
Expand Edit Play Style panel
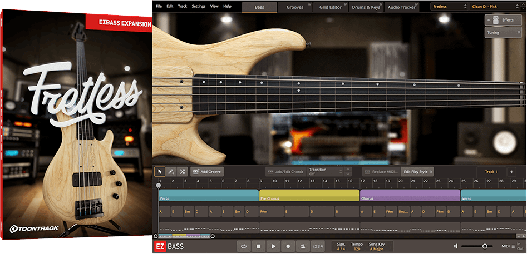coord(418,171)
